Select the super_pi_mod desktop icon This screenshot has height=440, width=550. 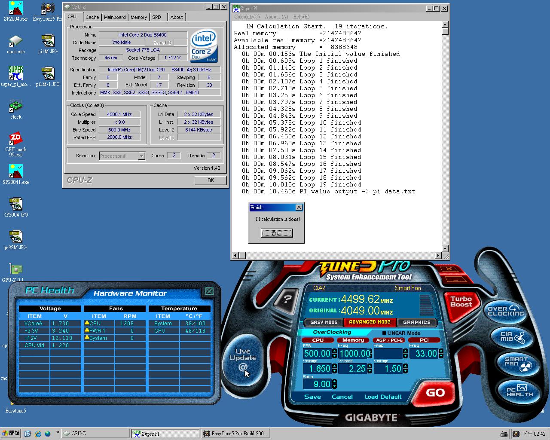pyautogui.click(x=15, y=76)
